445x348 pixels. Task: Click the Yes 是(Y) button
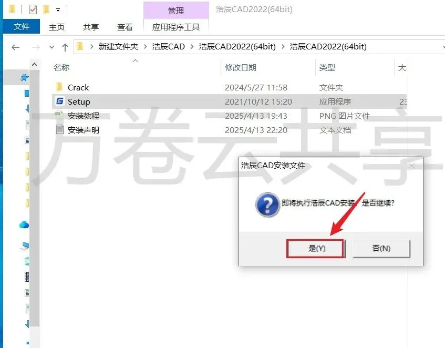point(316,248)
